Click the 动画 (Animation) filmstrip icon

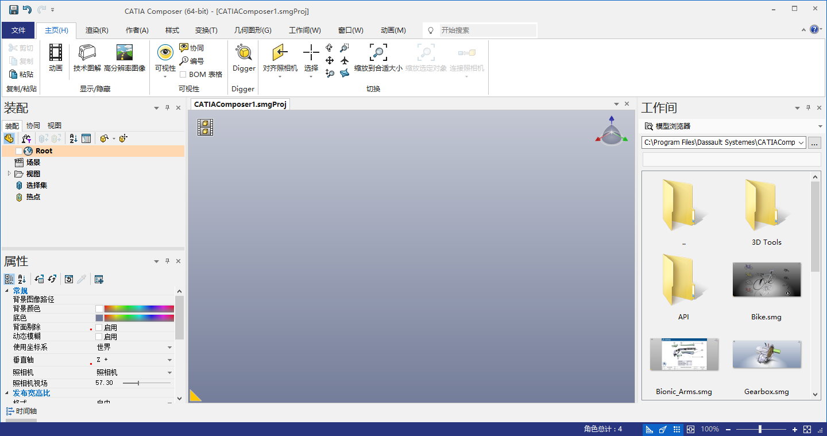56,53
